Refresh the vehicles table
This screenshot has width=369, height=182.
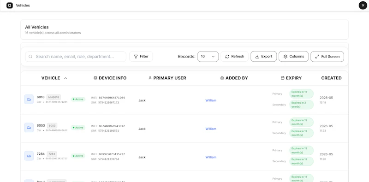click(234, 56)
